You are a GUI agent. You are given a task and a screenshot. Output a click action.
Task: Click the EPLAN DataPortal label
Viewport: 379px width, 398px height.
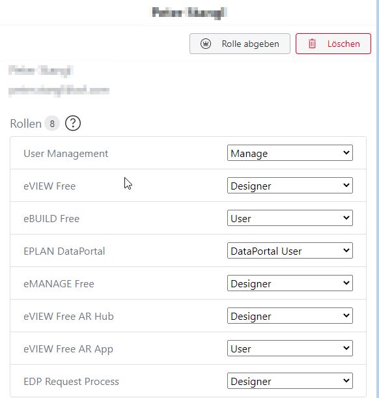pos(64,251)
